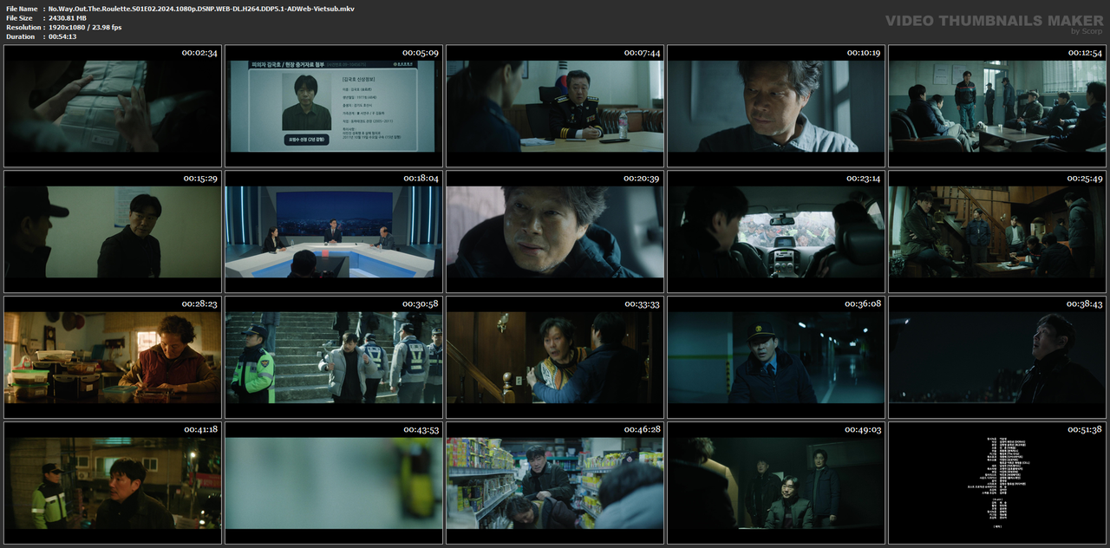Choose the police stairs thumbnail at 00:30:58
This screenshot has width=1110, height=548.
[x=333, y=357]
